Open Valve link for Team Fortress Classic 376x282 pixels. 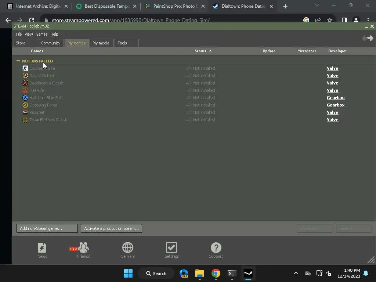[333, 120]
